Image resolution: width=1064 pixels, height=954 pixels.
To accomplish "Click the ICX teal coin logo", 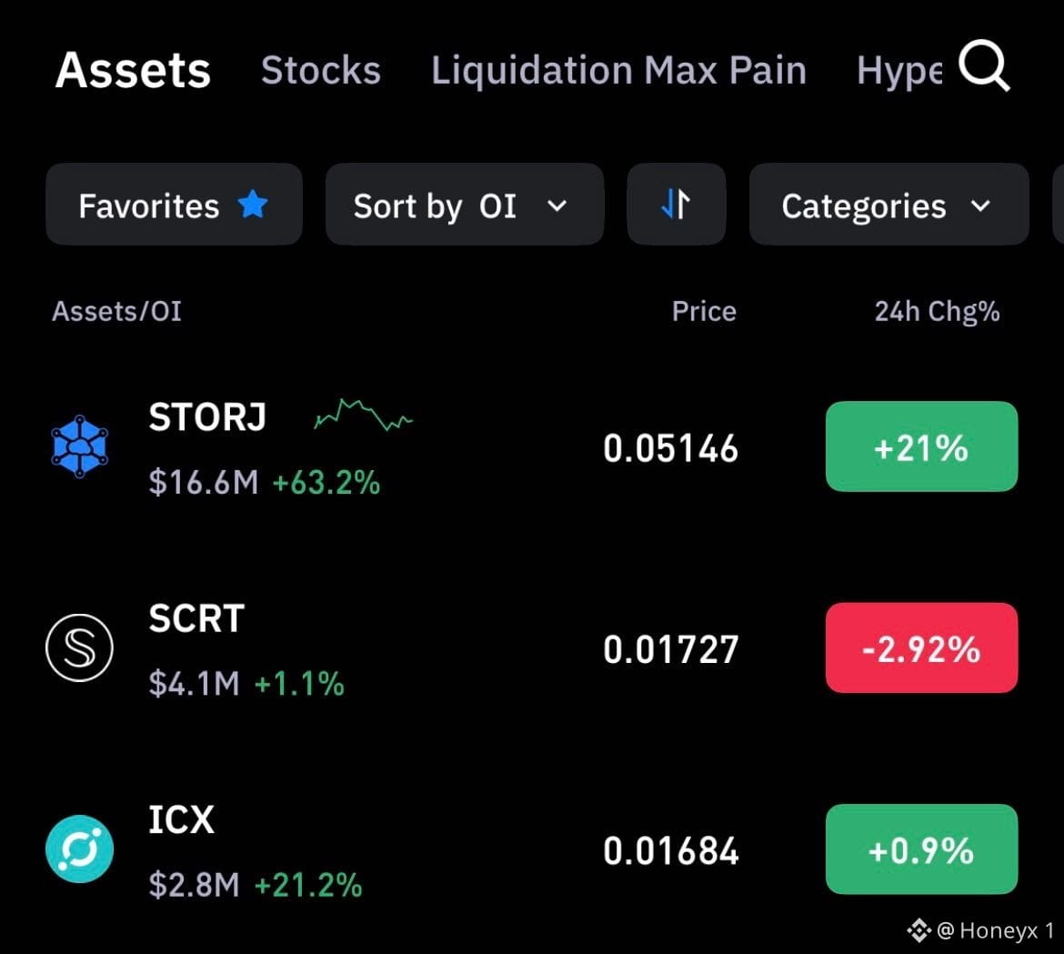I will point(79,849).
